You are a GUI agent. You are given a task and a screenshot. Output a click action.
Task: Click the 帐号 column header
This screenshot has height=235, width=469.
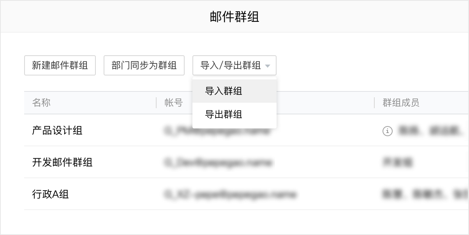coord(172,103)
